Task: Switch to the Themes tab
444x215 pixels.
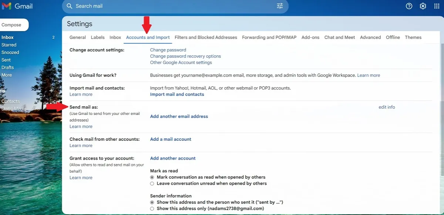Action: click(413, 37)
